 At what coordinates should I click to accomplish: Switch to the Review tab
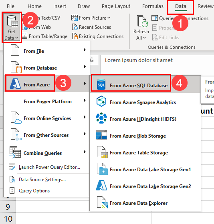coord(206,6)
